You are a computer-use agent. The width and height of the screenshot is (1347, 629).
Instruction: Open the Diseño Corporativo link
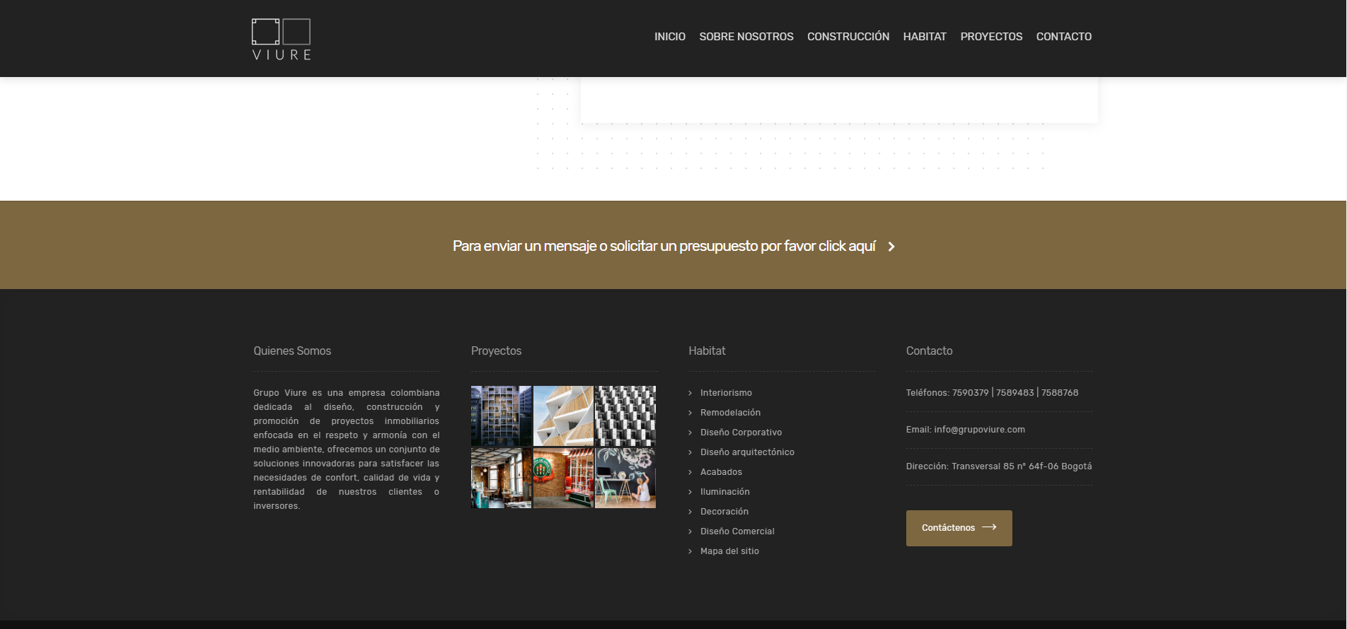[741, 433]
